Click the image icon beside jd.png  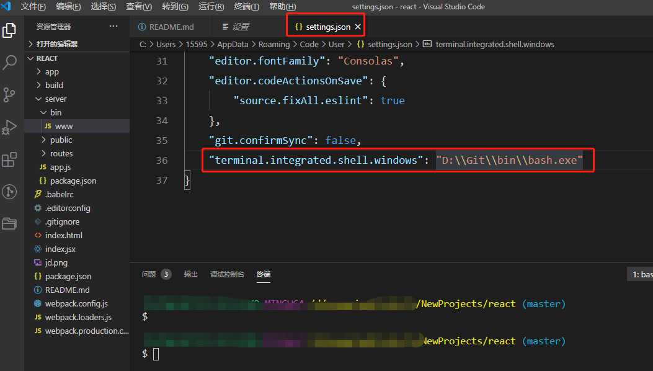pyautogui.click(x=38, y=262)
